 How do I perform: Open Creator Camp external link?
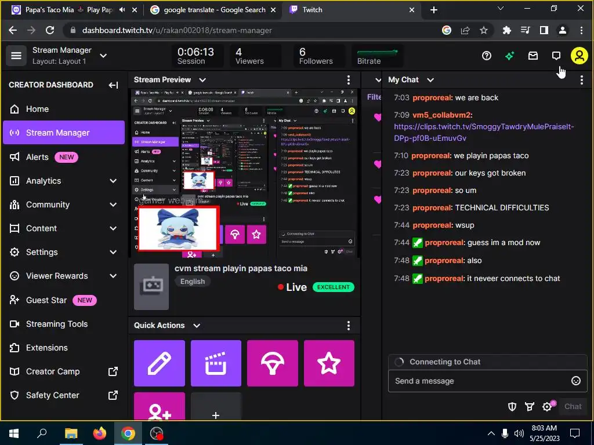coord(64,371)
